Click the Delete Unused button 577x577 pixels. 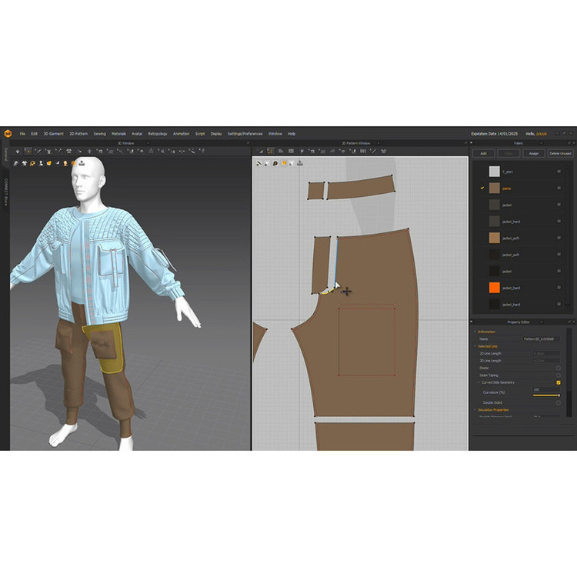pyautogui.click(x=559, y=153)
